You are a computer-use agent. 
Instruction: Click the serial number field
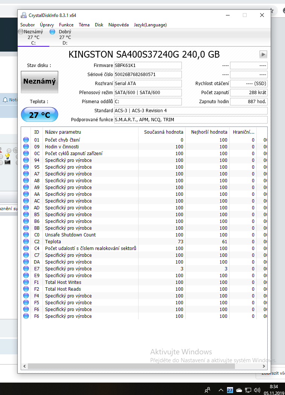tap(148, 75)
